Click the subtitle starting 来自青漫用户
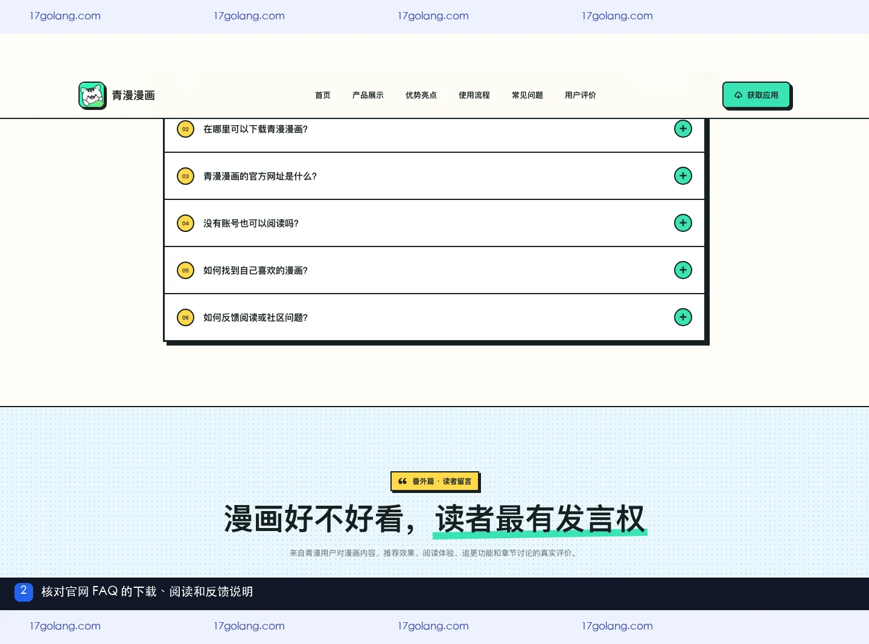Viewport: 869px width, 644px height. pyautogui.click(x=434, y=553)
